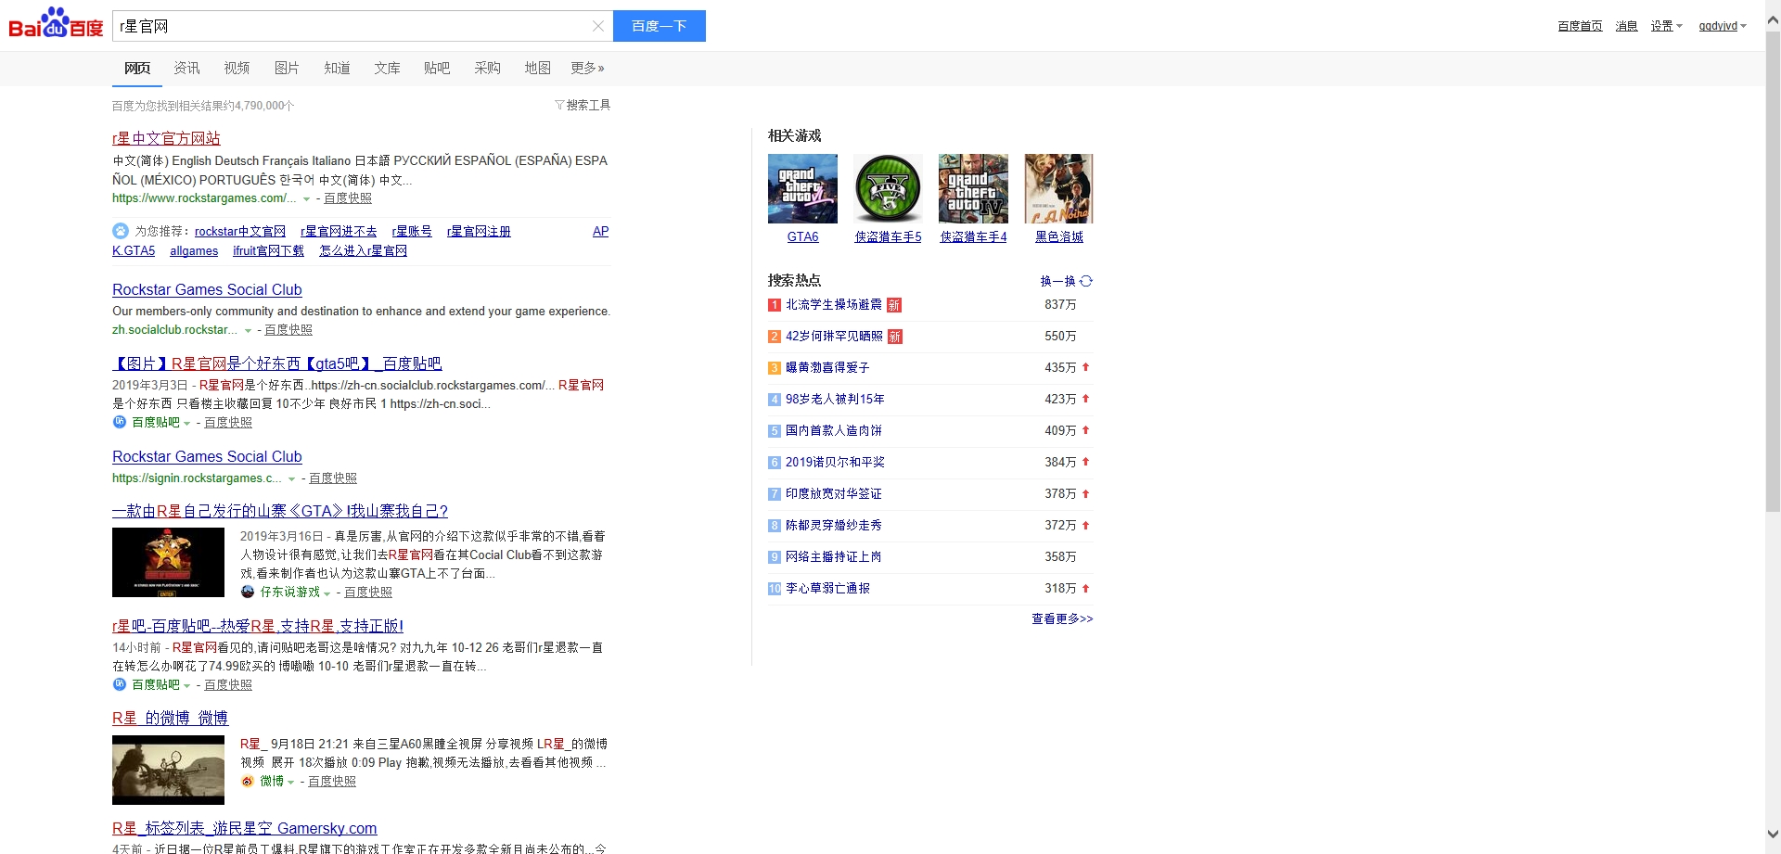Clear the search box with X icon
Screen dimensions: 1781x854
pos(598,26)
